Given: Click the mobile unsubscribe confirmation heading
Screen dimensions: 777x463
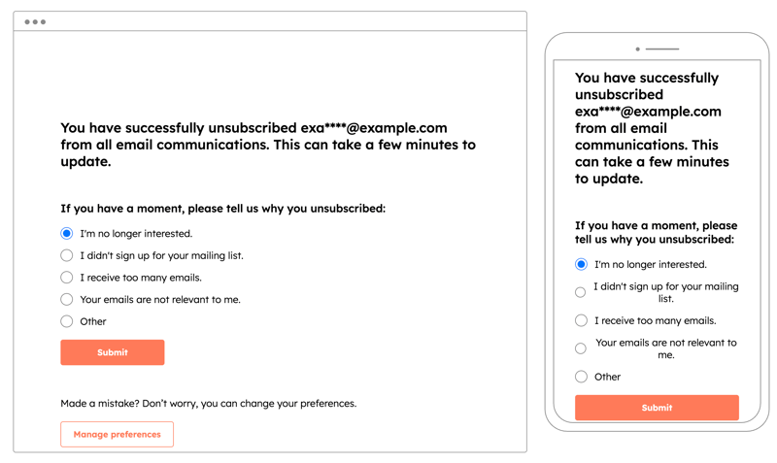Looking at the screenshot, I should click(651, 128).
